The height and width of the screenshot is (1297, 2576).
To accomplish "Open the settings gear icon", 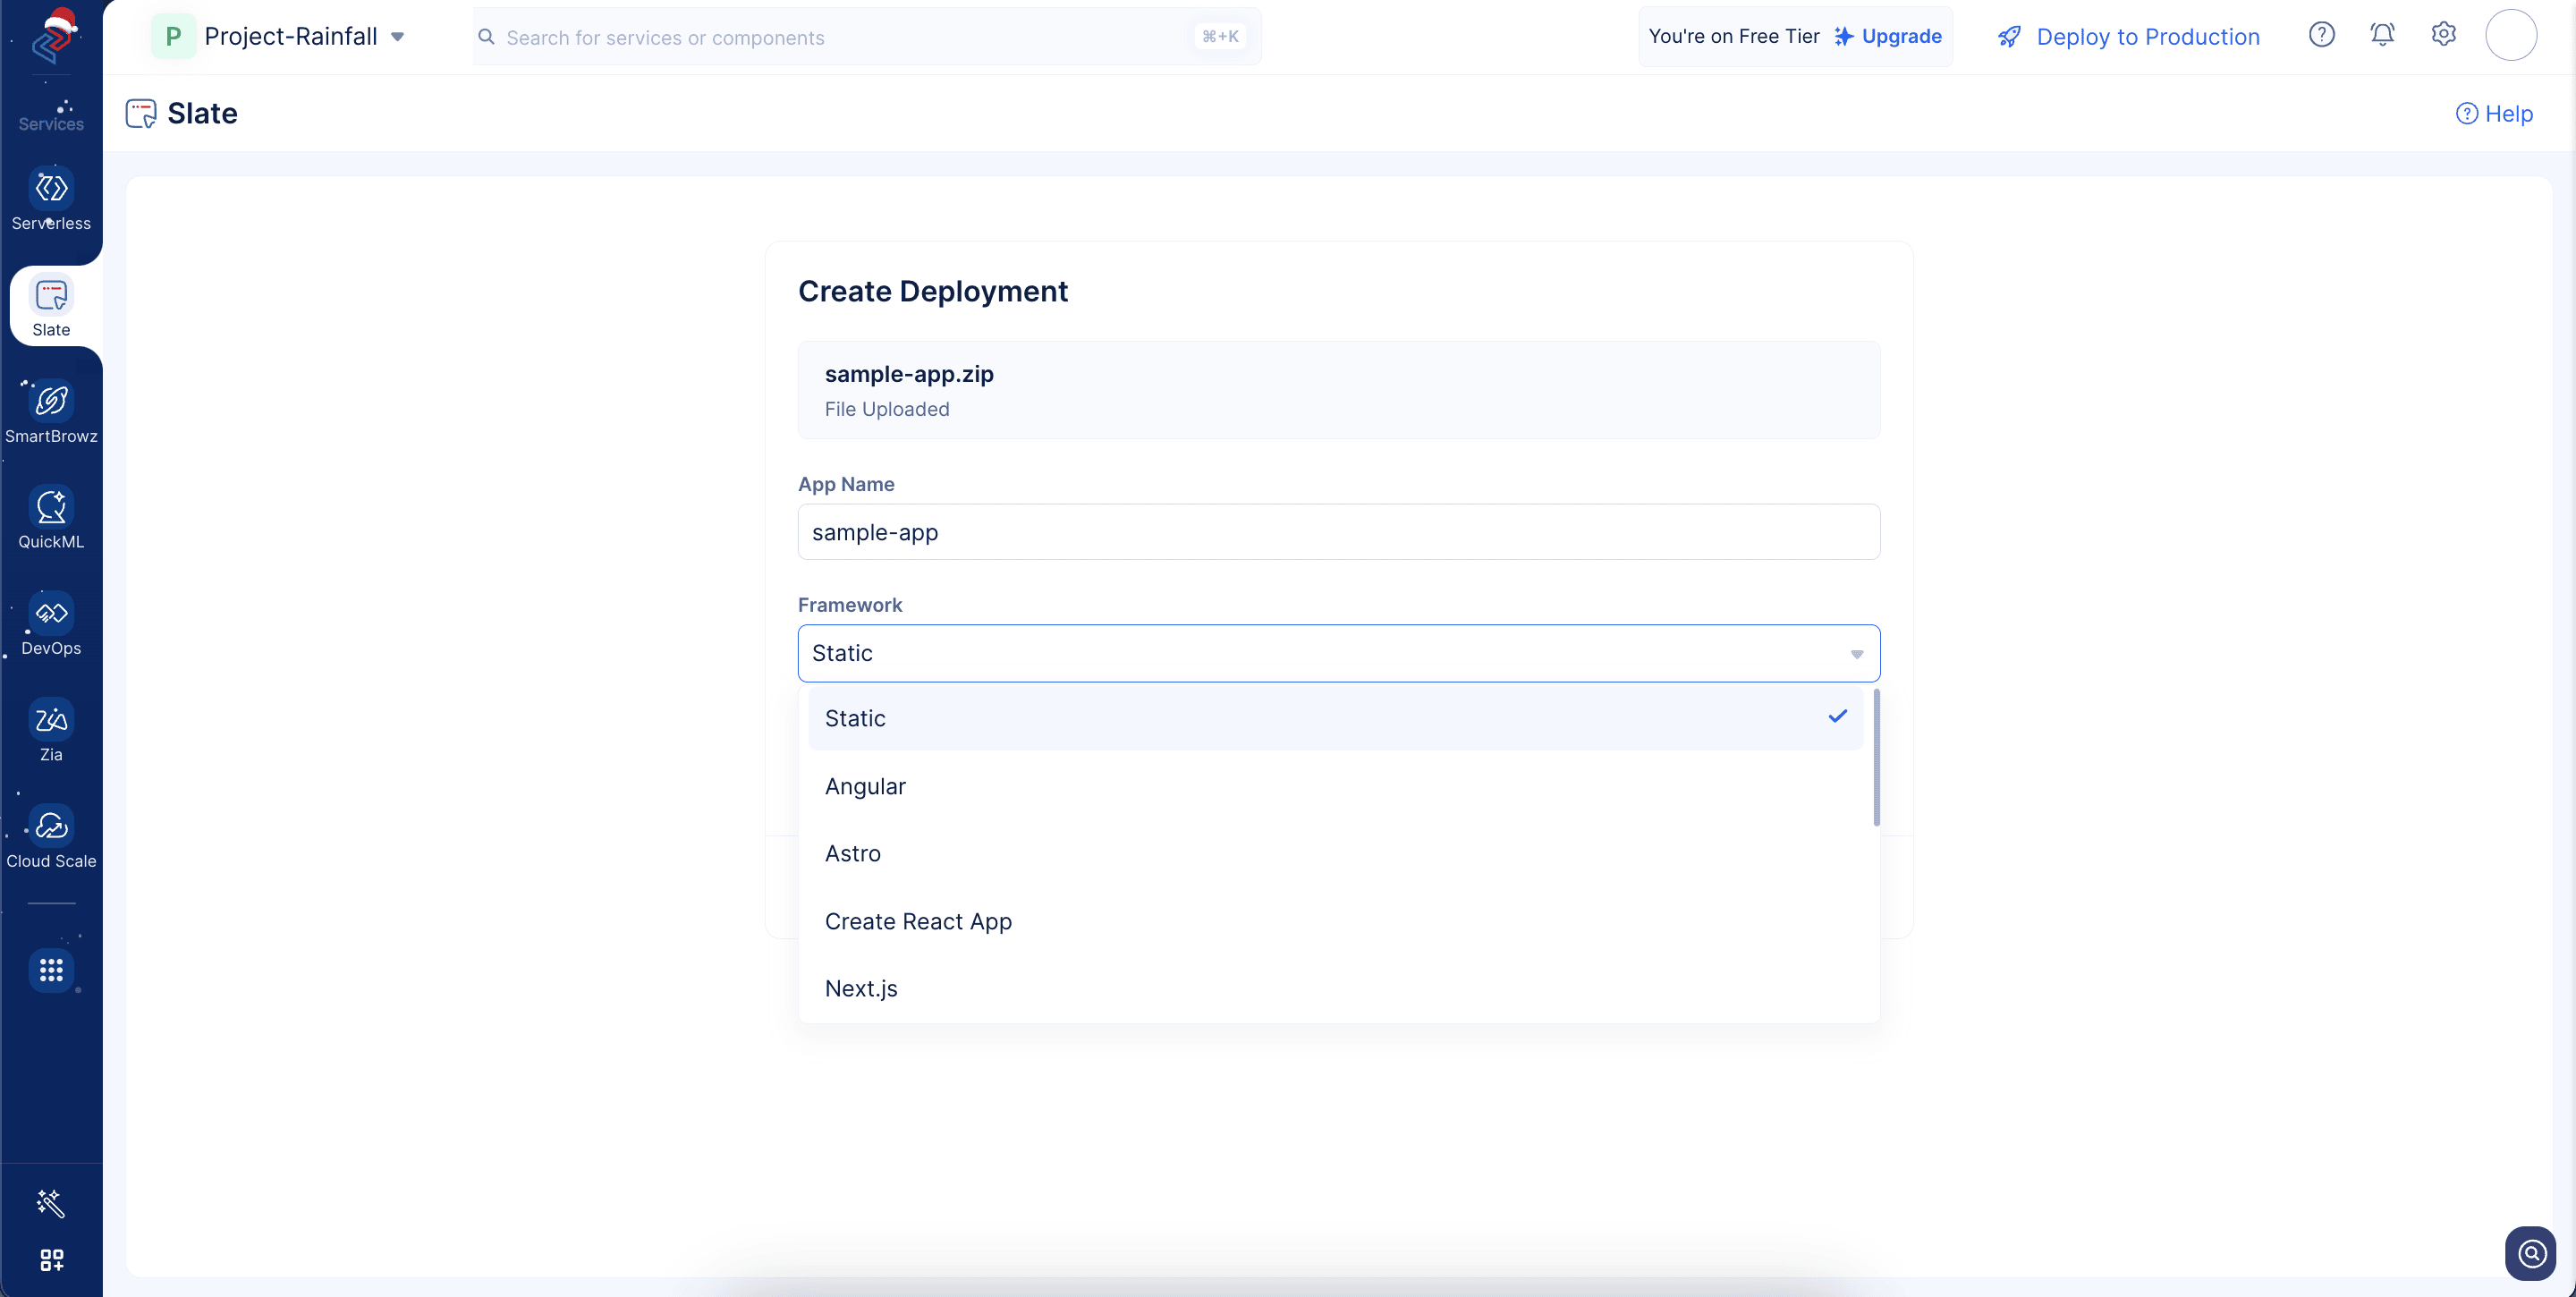I will (x=2443, y=35).
